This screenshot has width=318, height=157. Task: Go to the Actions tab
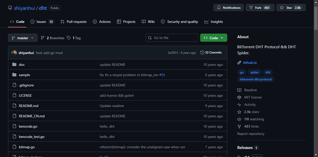(x=102, y=22)
